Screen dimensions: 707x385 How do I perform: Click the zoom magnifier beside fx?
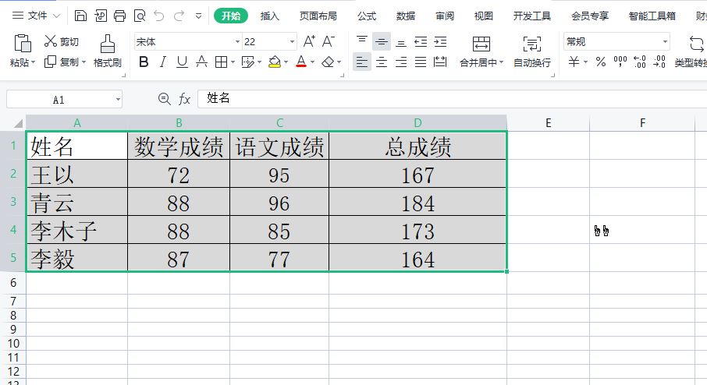[165, 99]
